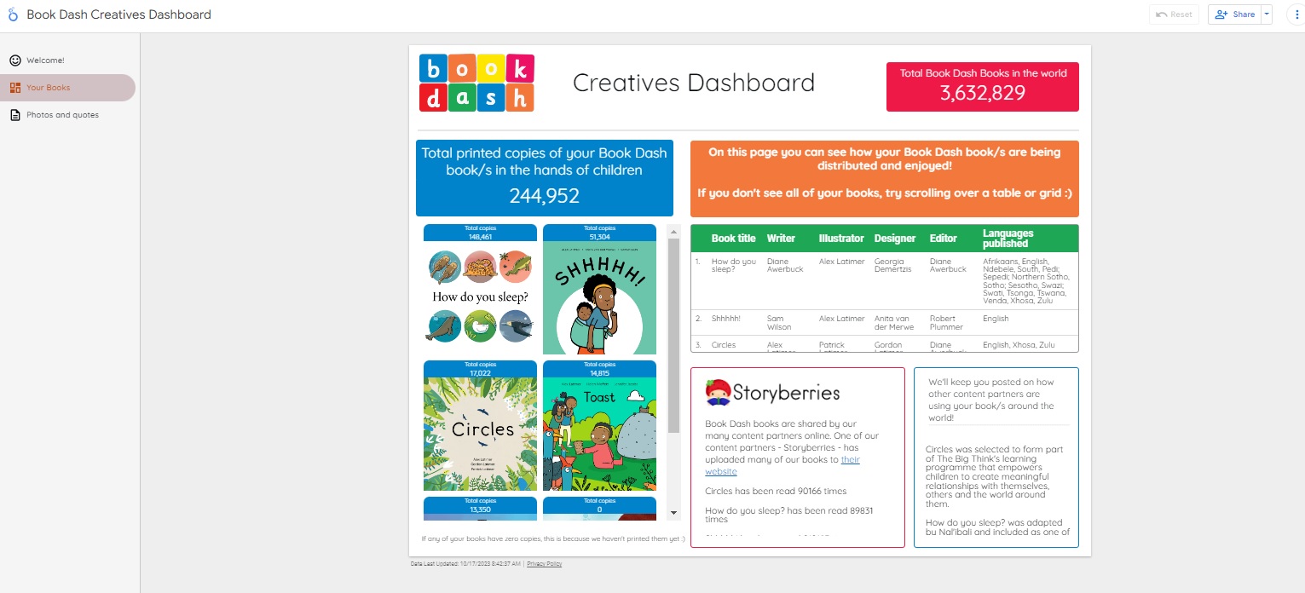The height and width of the screenshot is (593, 1305).
Task: Sort by Designer column header
Action: [895, 239]
